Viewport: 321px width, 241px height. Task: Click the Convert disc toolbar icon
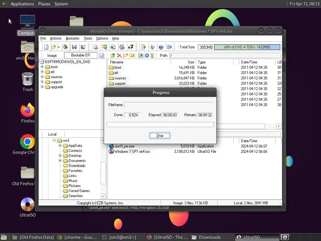pyautogui.click(x=113, y=47)
